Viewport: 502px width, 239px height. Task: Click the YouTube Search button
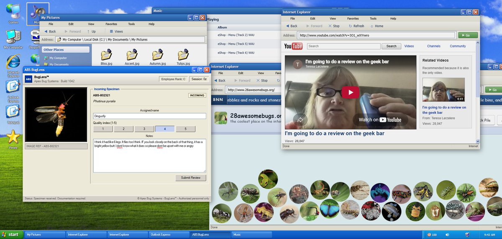click(392, 46)
